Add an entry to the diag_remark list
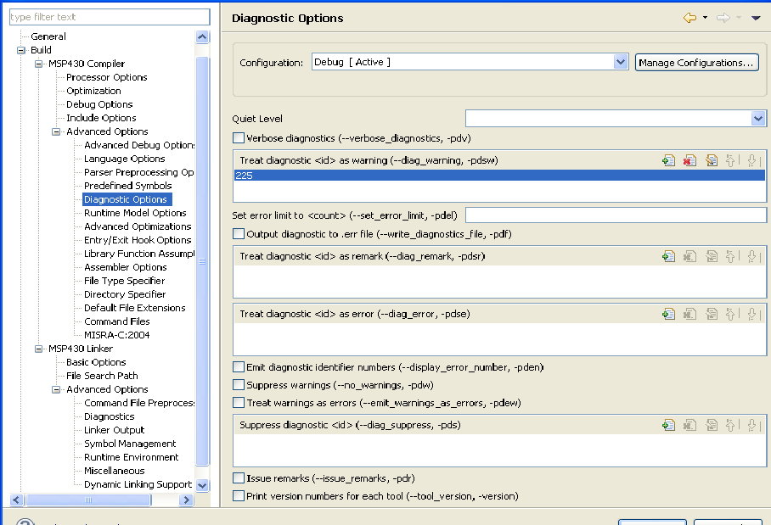771x525 pixels. point(669,256)
